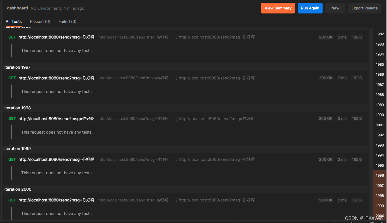The width and height of the screenshot is (387, 223).
Task: Select the Iteration 1998 header
Action: tap(18, 108)
